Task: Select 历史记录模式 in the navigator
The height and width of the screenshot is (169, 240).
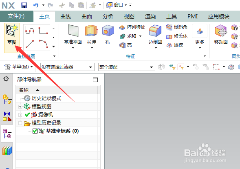Action: [x=46, y=98]
